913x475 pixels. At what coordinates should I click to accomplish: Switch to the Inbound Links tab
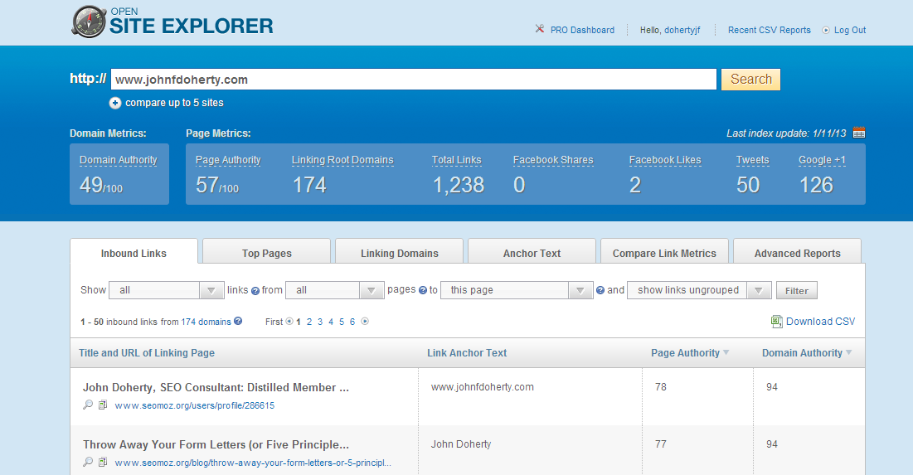pos(134,253)
